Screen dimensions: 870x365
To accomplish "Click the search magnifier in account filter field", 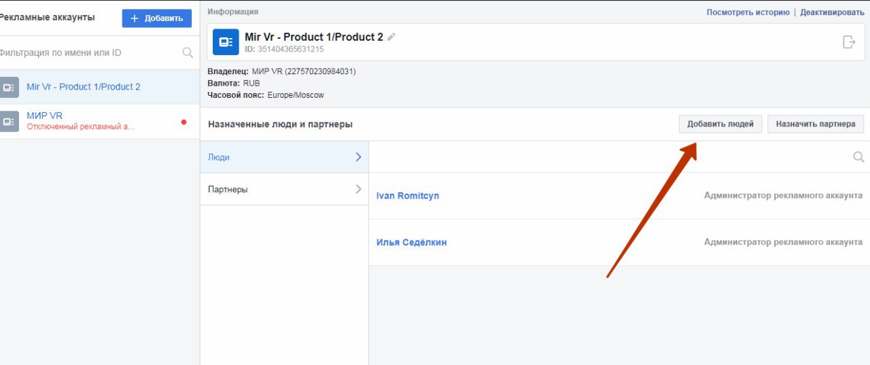I will click(x=188, y=52).
